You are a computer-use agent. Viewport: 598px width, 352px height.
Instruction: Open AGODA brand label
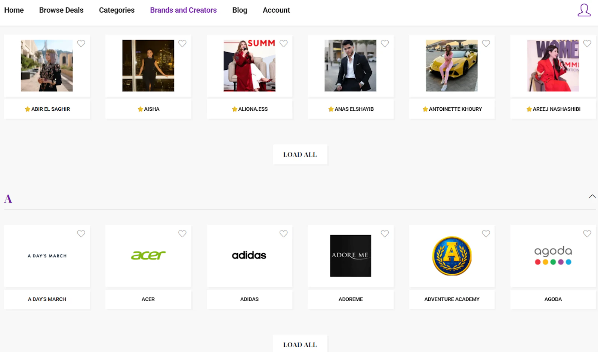pyautogui.click(x=553, y=299)
